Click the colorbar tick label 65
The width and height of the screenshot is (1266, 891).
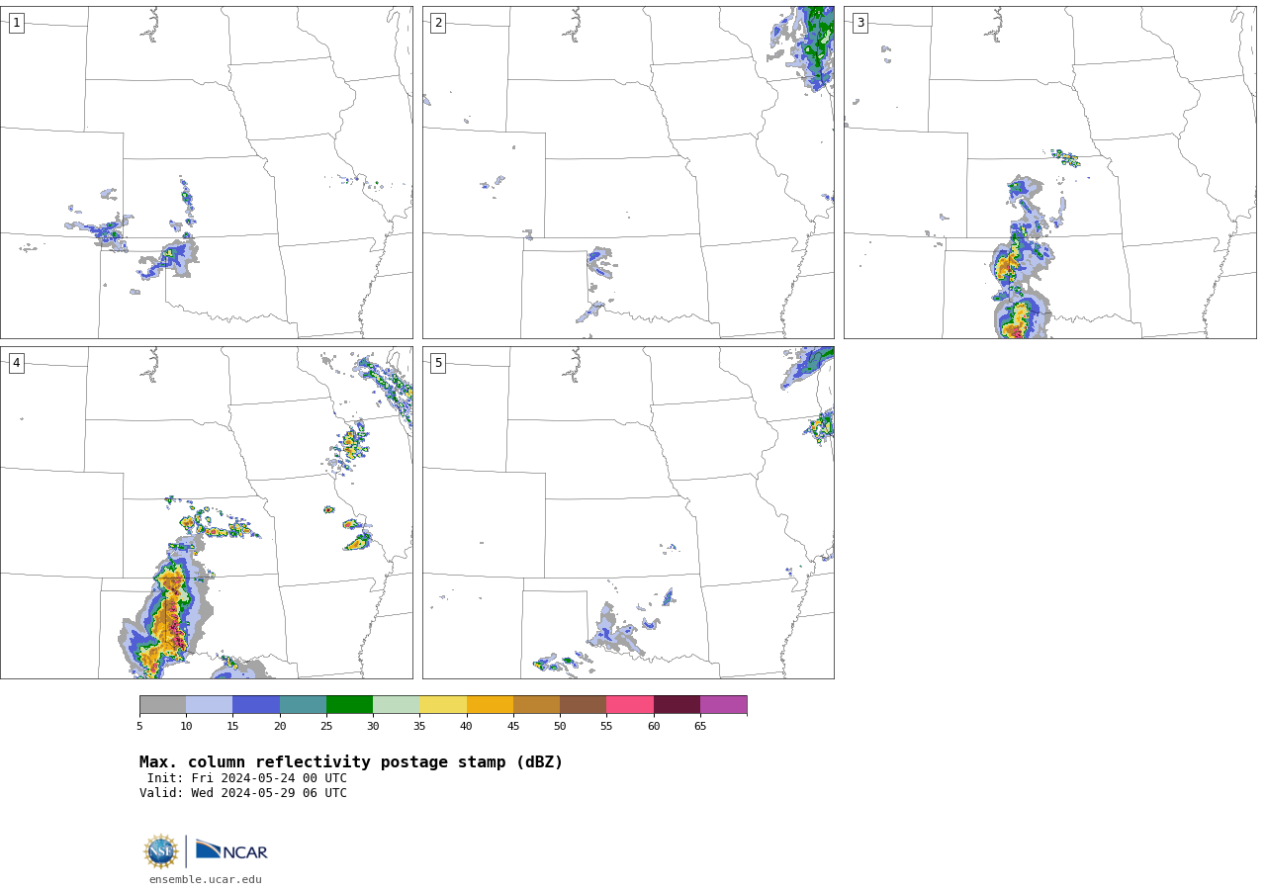pos(700,727)
